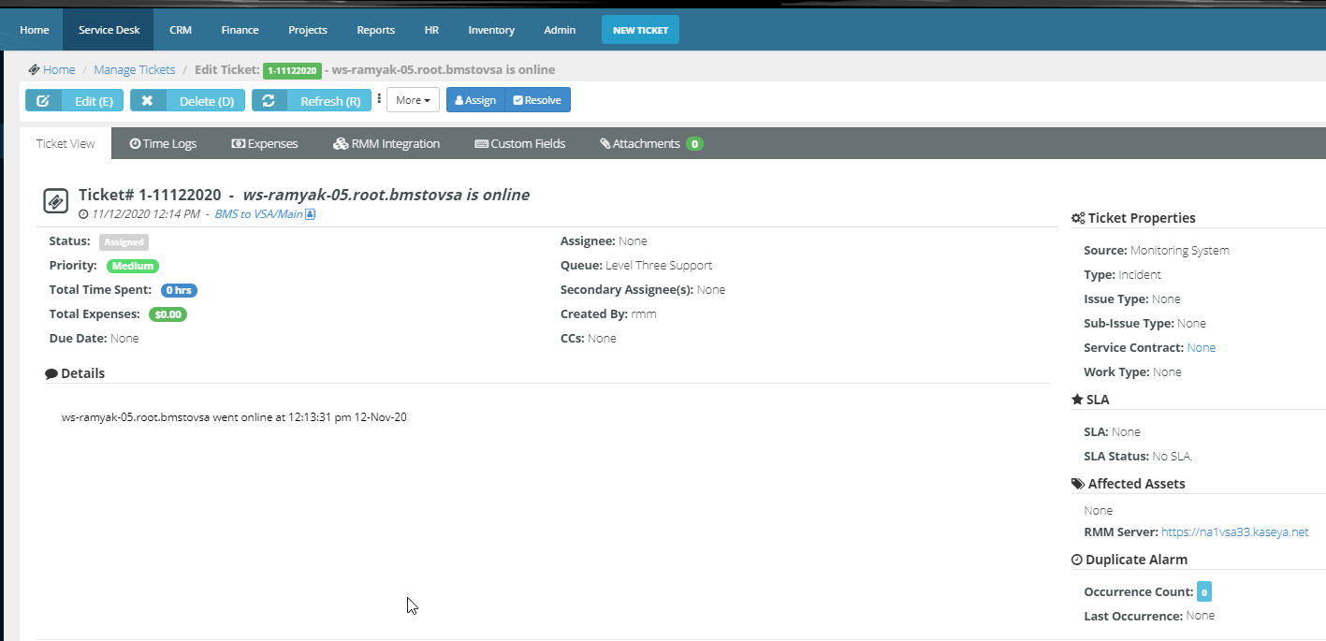Viewport: 1326px width, 641px height.
Task: Switch to the RMM Integration tab
Action: pos(386,144)
